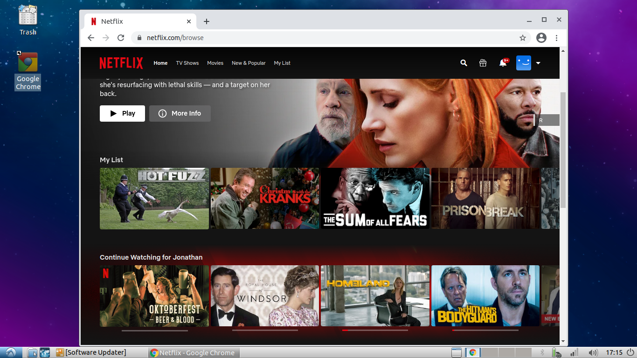The width and height of the screenshot is (637, 358).
Task: Resume The Hitman's Bodyguard thumbnail
Action: [485, 296]
